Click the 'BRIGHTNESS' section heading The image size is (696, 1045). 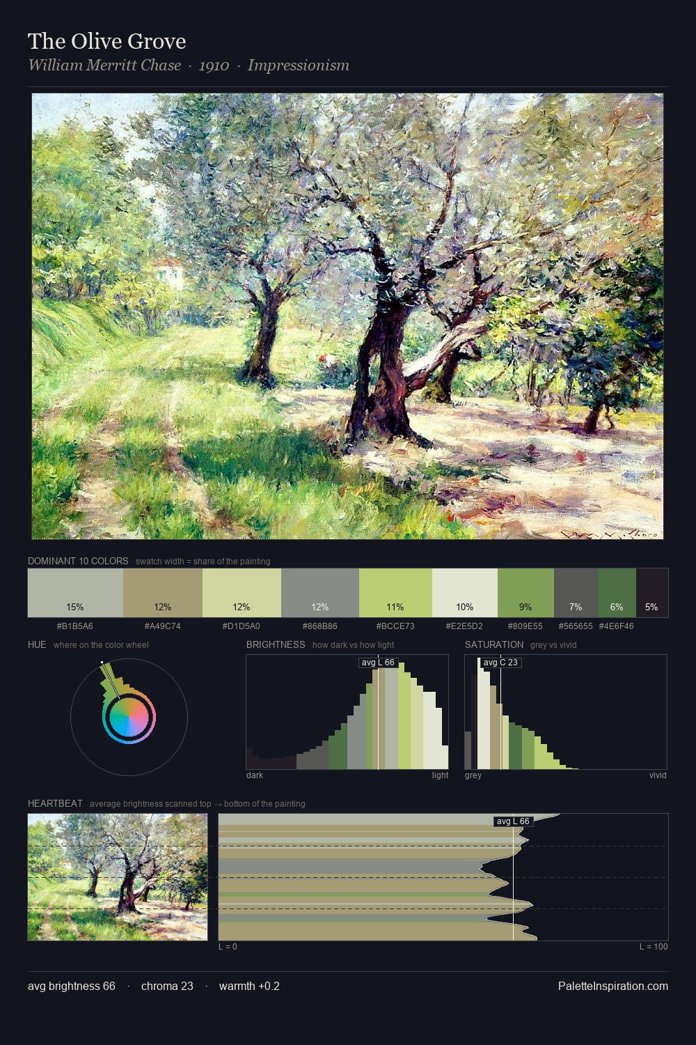coord(276,644)
